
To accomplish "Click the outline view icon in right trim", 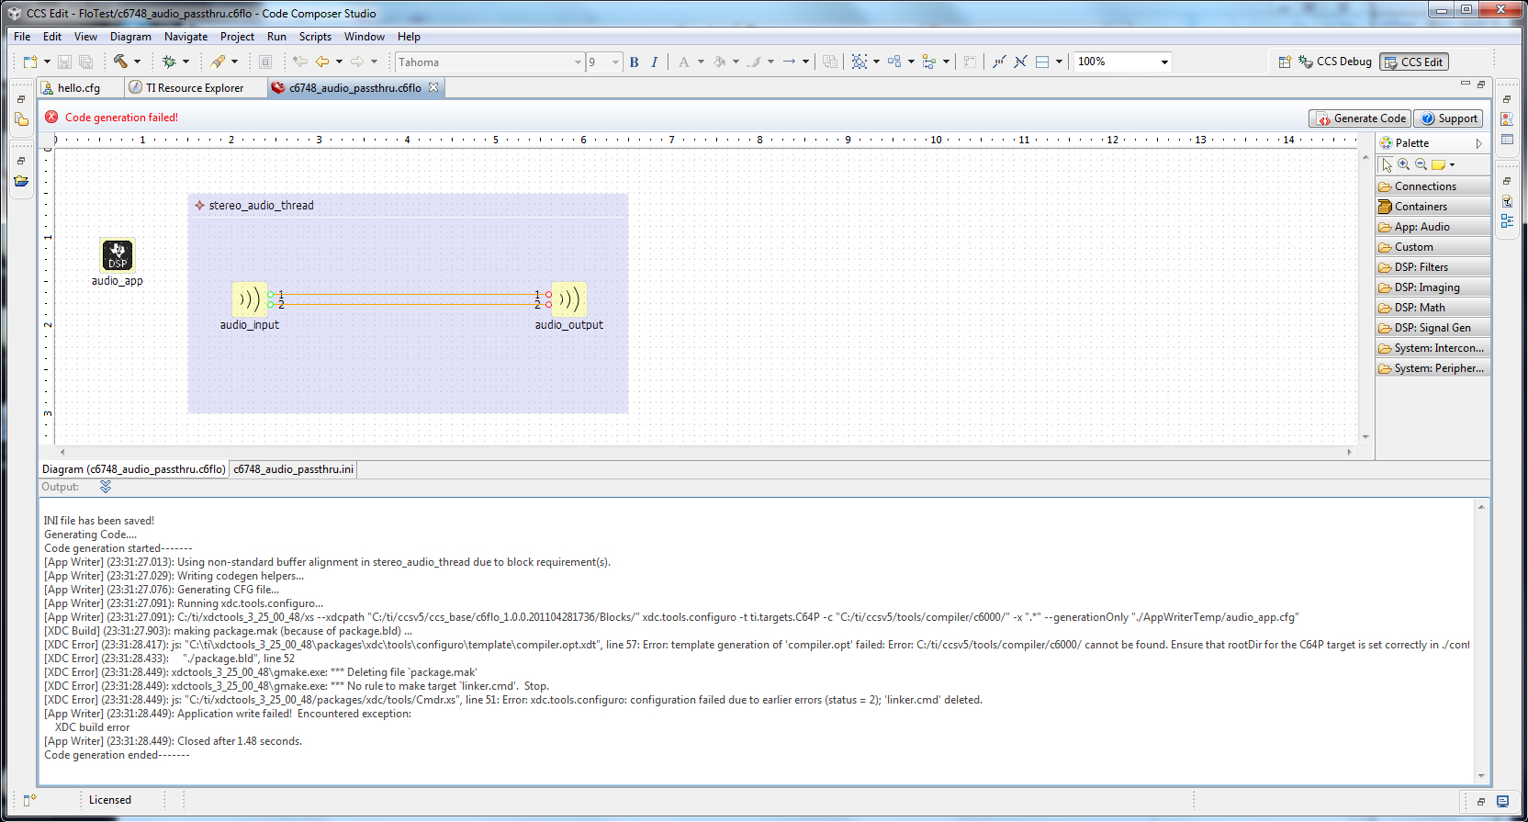I will click(1507, 220).
